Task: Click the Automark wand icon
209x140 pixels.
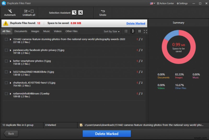Action: coord(10,11)
